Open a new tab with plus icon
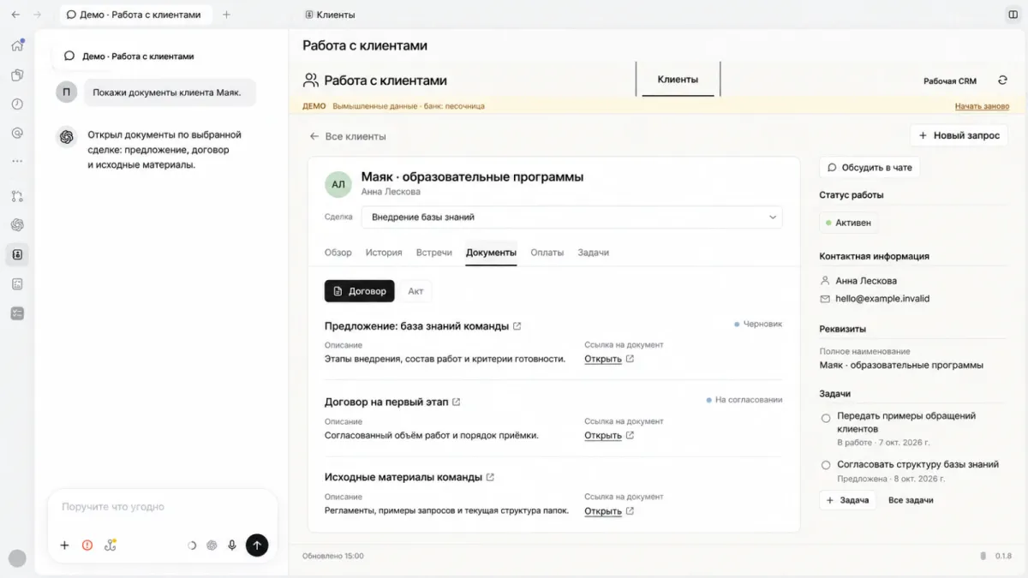Image resolution: width=1028 pixels, height=578 pixels. coord(226,15)
